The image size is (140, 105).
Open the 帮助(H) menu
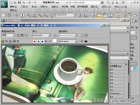(x=13, y=10)
